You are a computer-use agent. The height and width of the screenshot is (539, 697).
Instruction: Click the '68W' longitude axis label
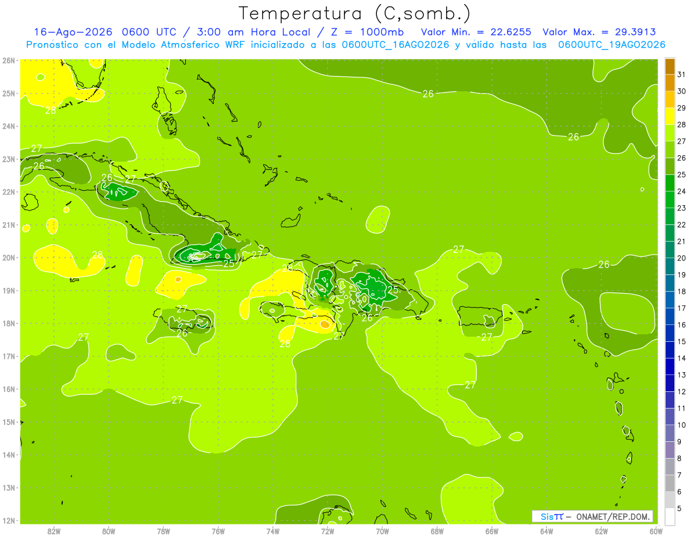[437, 531]
